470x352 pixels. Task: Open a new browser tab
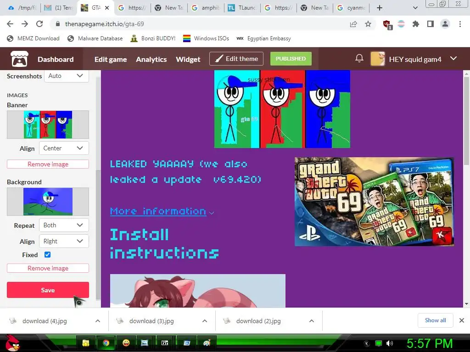click(380, 8)
